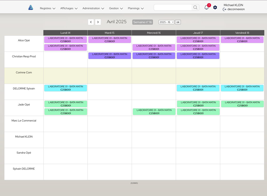Open the 2025 - 16 week selector
This screenshot has height=196, width=267.
click(166, 22)
